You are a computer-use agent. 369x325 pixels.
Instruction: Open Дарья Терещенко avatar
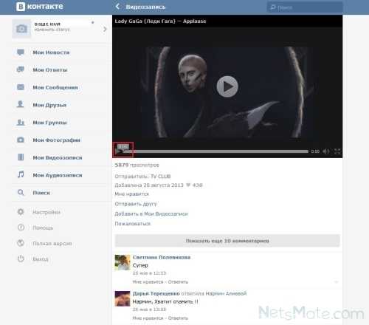click(x=123, y=298)
